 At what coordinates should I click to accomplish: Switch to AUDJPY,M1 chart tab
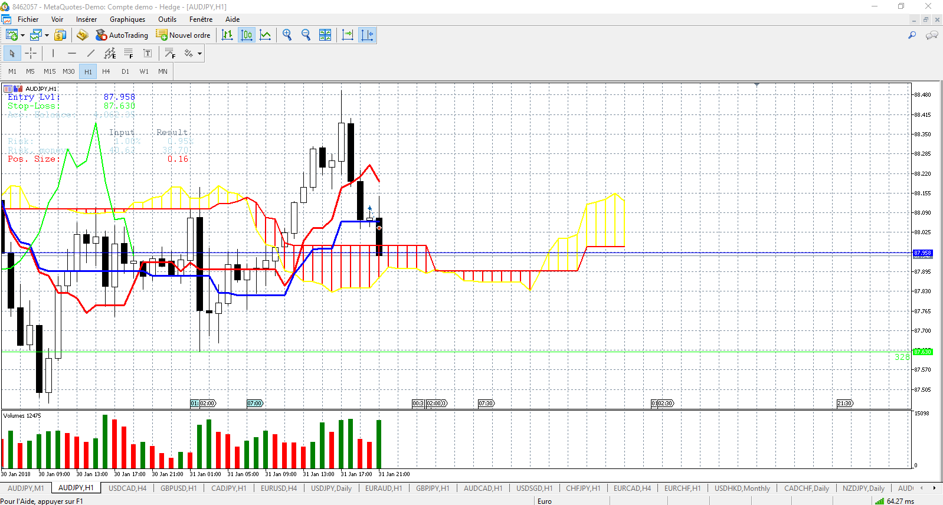[x=25, y=488]
